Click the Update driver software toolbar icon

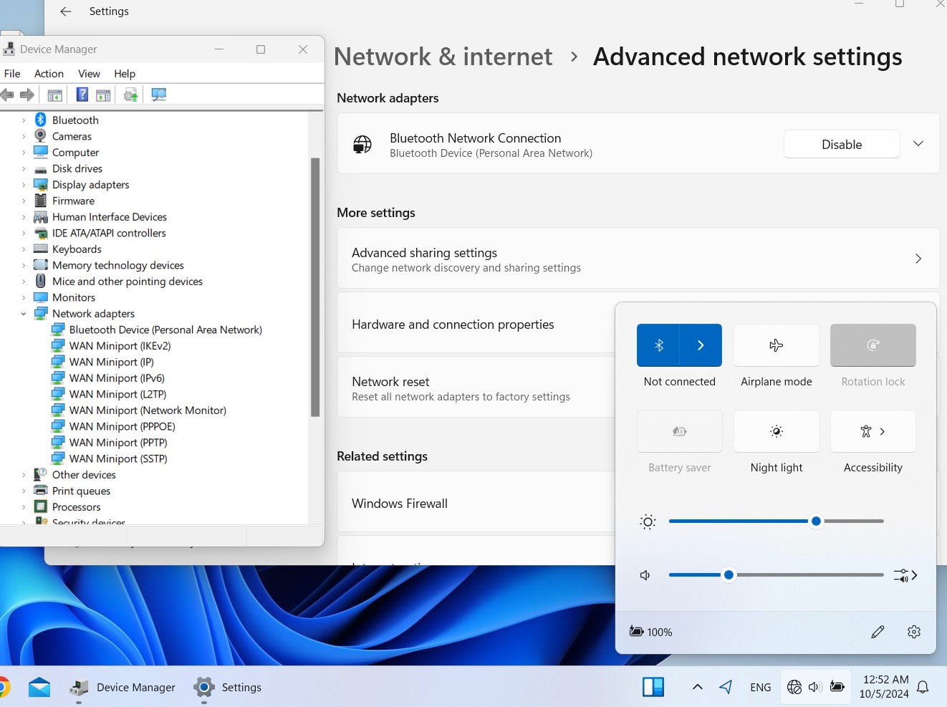pyautogui.click(x=130, y=95)
